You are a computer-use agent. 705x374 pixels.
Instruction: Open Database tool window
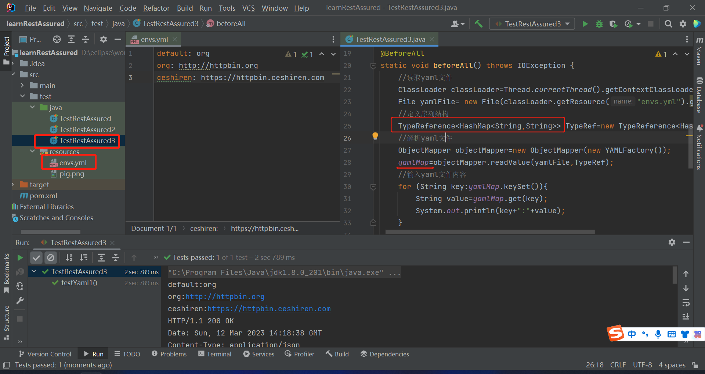coord(699,95)
